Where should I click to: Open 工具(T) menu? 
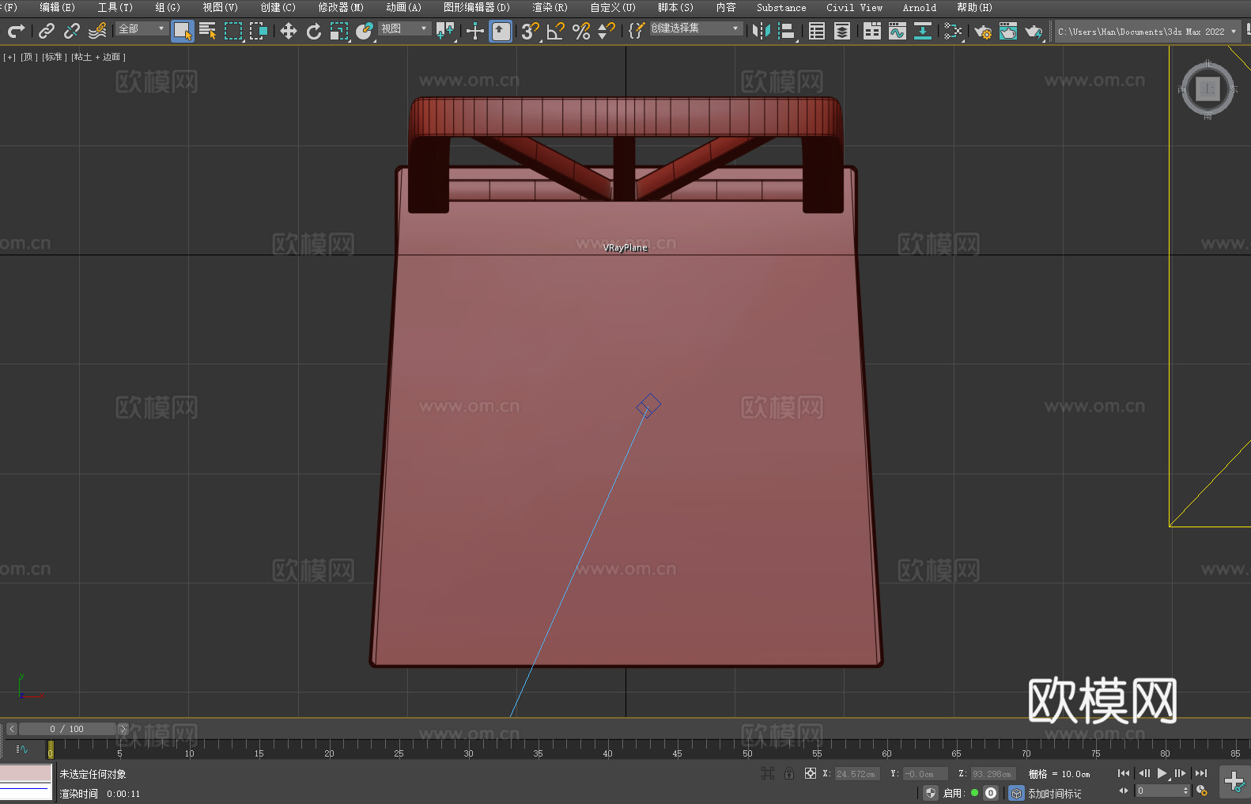(x=115, y=7)
